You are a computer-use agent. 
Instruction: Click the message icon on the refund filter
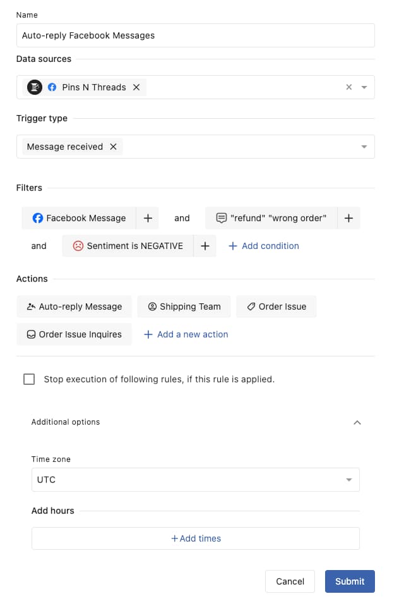pyautogui.click(x=222, y=218)
